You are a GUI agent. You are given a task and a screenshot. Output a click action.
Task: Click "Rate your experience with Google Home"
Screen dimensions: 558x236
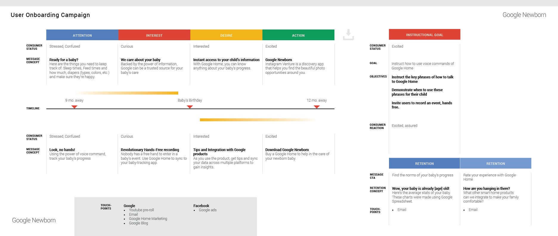click(489, 177)
